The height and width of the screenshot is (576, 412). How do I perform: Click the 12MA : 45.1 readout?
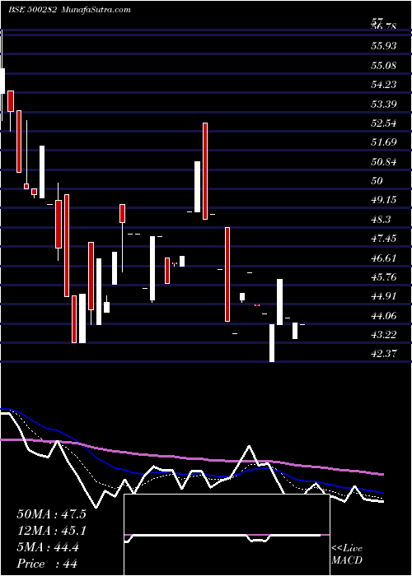pos(51,531)
